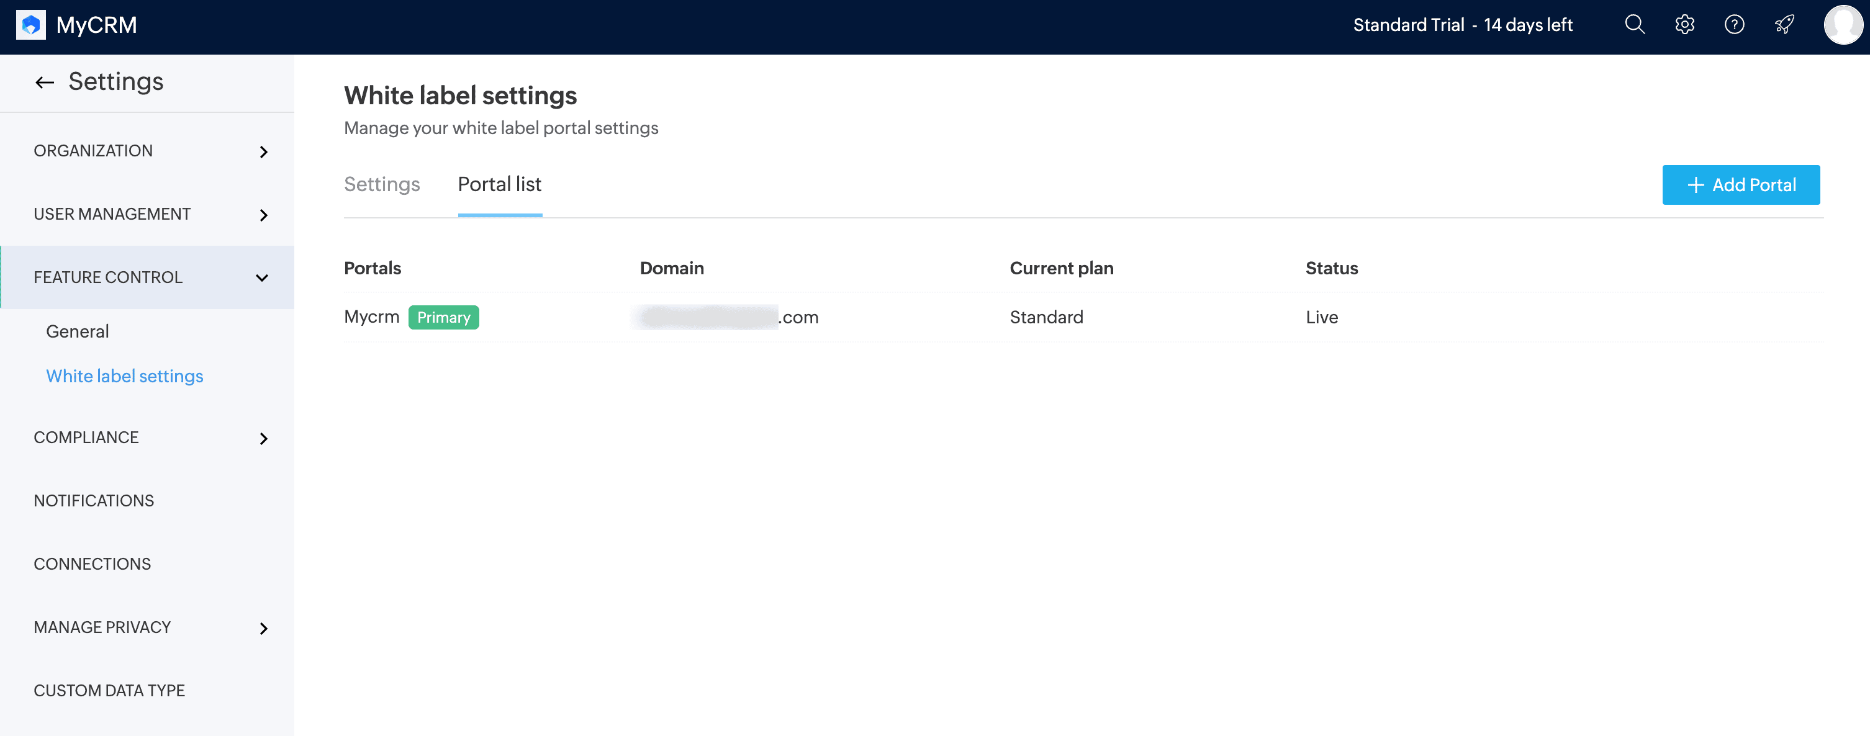
Task: Open CONNECTIONS settings section
Action: (92, 564)
